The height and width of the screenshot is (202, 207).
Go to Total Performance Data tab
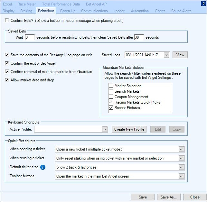61,4
